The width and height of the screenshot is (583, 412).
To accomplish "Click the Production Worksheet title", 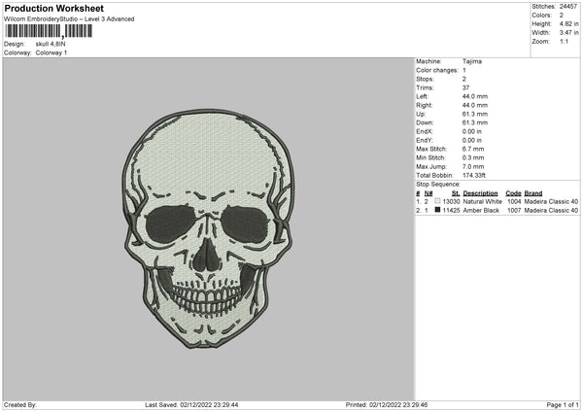I will [x=46, y=8].
